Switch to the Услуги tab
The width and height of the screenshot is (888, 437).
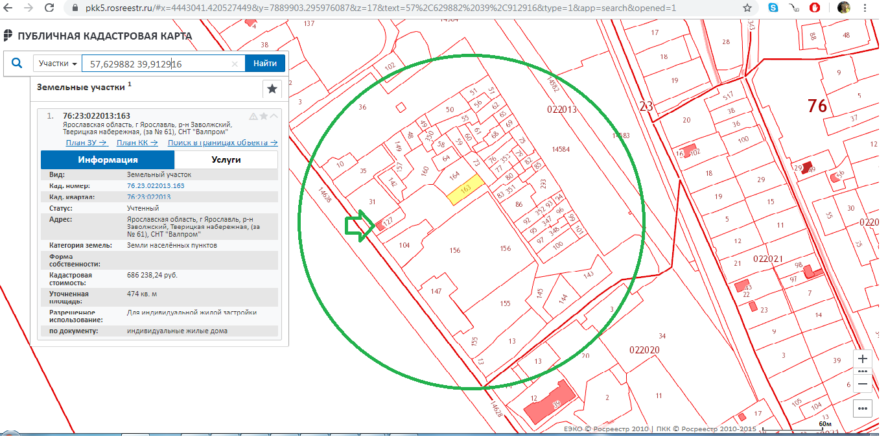[226, 159]
